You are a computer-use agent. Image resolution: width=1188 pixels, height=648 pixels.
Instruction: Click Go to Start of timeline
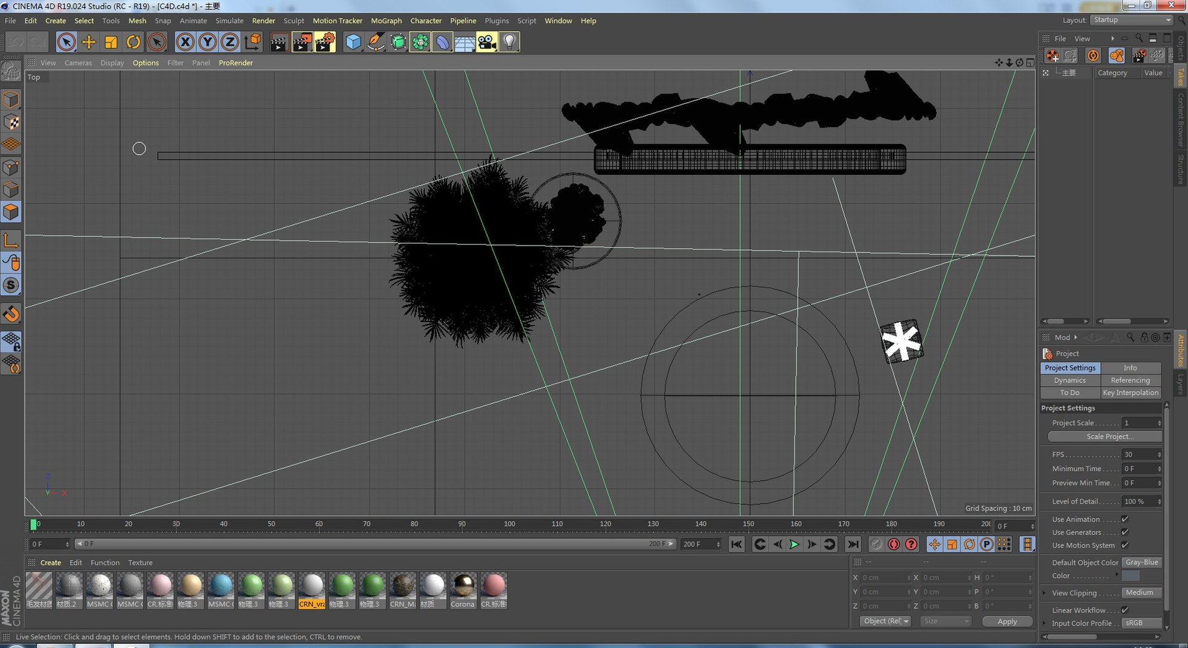(x=736, y=544)
